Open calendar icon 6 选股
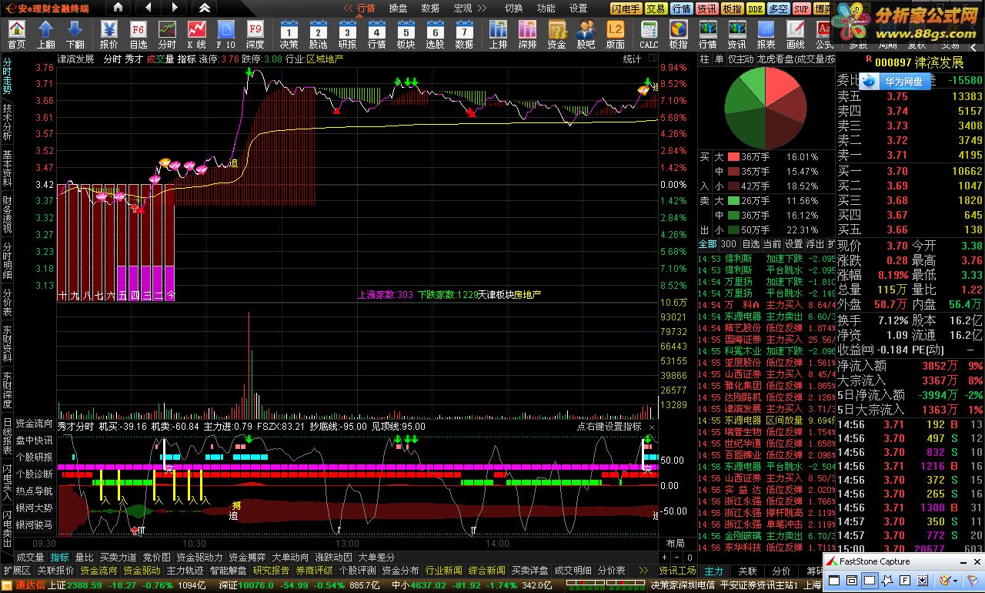985x593 pixels. coord(435,34)
